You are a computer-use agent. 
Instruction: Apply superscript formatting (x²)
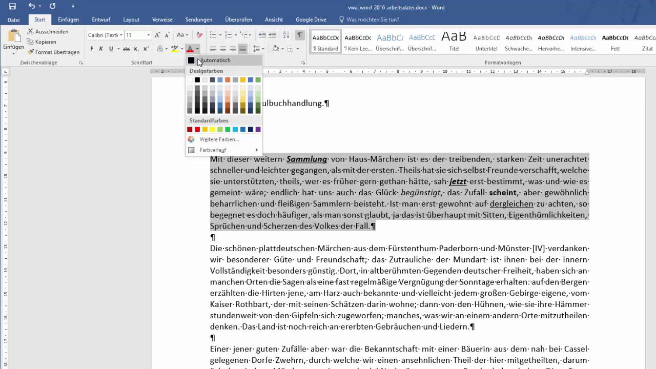tap(146, 49)
